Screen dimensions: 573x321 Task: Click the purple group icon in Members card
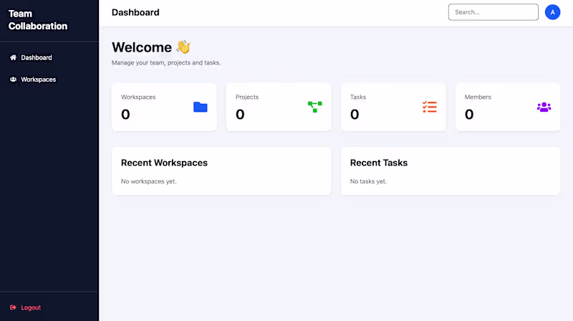click(x=544, y=107)
